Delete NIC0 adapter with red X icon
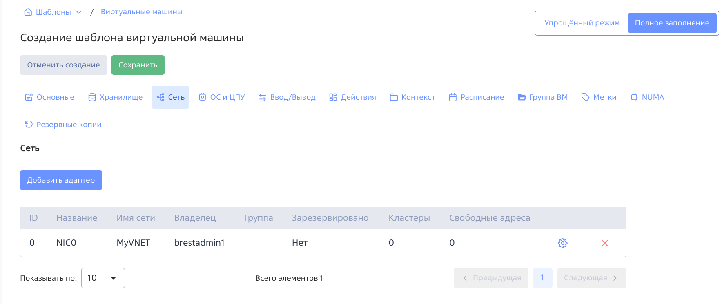722x304 pixels. (604, 243)
